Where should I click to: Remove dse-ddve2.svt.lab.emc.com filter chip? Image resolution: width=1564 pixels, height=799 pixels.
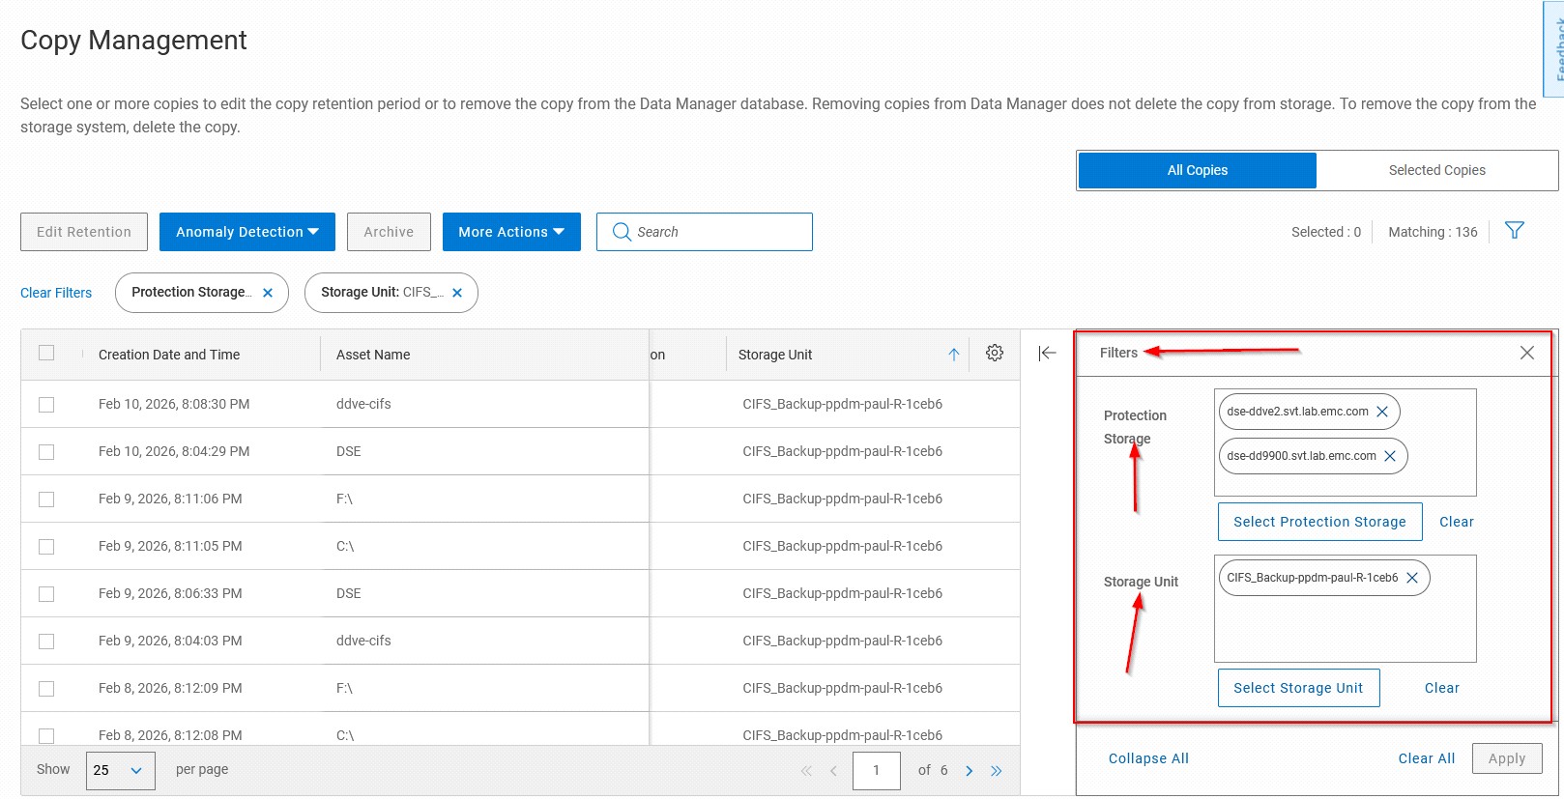click(1382, 412)
